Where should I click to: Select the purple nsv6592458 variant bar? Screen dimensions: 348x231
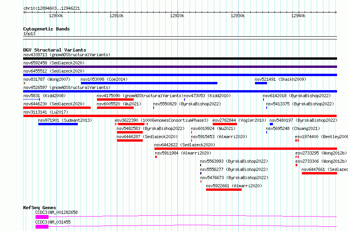click(x=180, y=67)
